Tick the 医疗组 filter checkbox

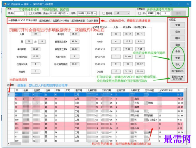pyautogui.click(x=104, y=13)
